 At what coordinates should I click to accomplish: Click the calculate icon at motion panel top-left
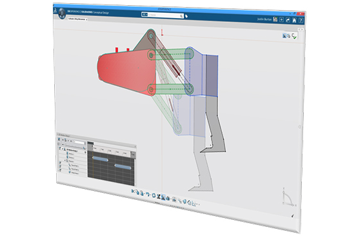(x=59, y=139)
